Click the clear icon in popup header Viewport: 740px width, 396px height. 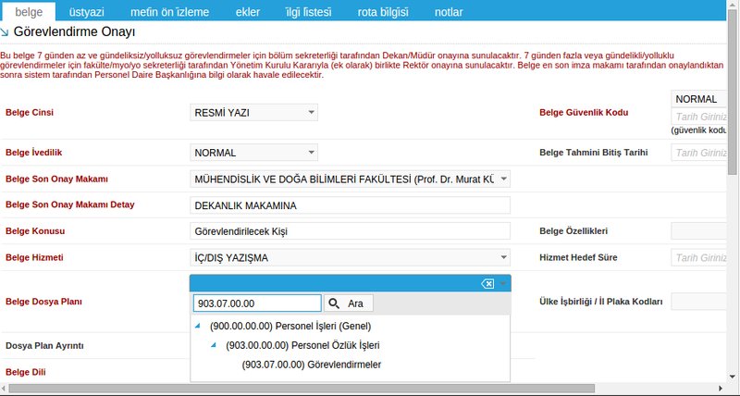[x=487, y=284]
